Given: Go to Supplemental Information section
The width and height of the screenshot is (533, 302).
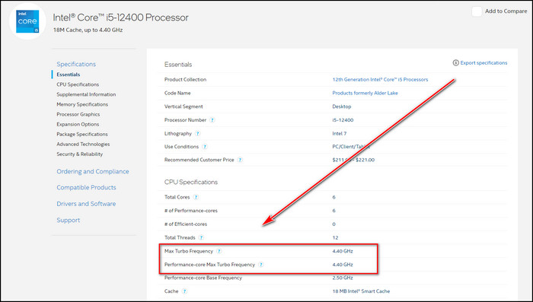Looking at the screenshot, I should point(86,94).
